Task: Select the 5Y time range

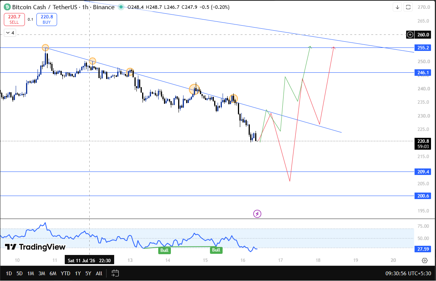Action: 88,273
